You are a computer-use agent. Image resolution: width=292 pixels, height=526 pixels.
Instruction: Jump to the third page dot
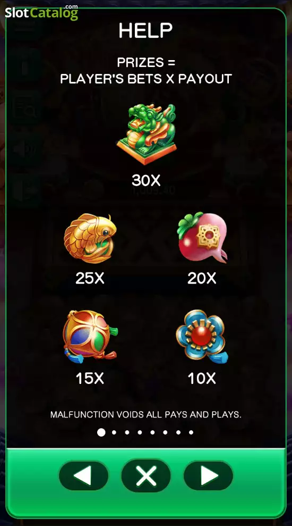click(x=127, y=432)
